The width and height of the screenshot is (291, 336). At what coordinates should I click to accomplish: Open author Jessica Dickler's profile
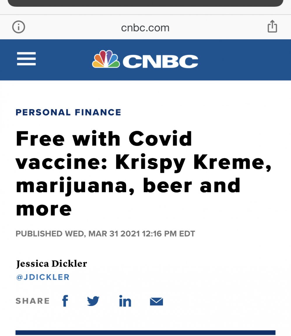coord(52,264)
